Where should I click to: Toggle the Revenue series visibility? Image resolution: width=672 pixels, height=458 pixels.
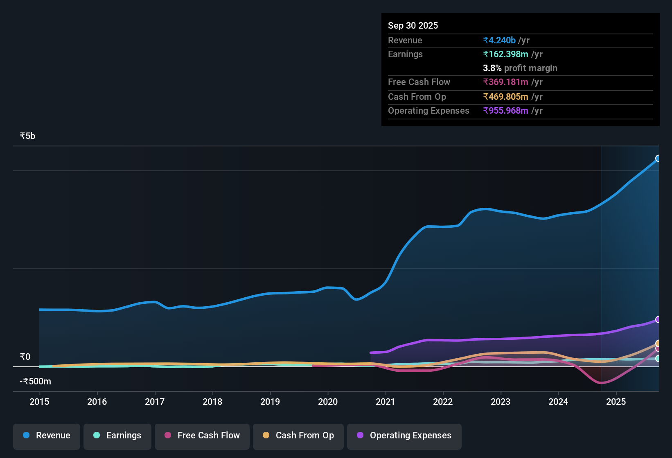(x=46, y=436)
